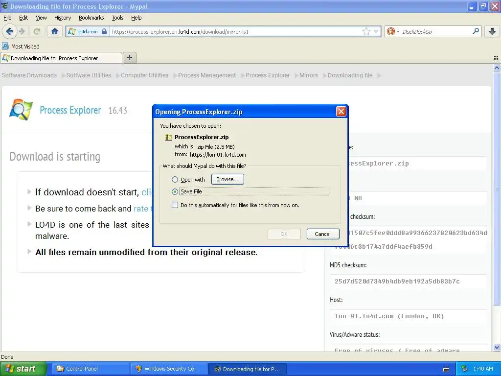Click Process Management breadcrumb
The image size is (501, 376).
click(x=207, y=75)
